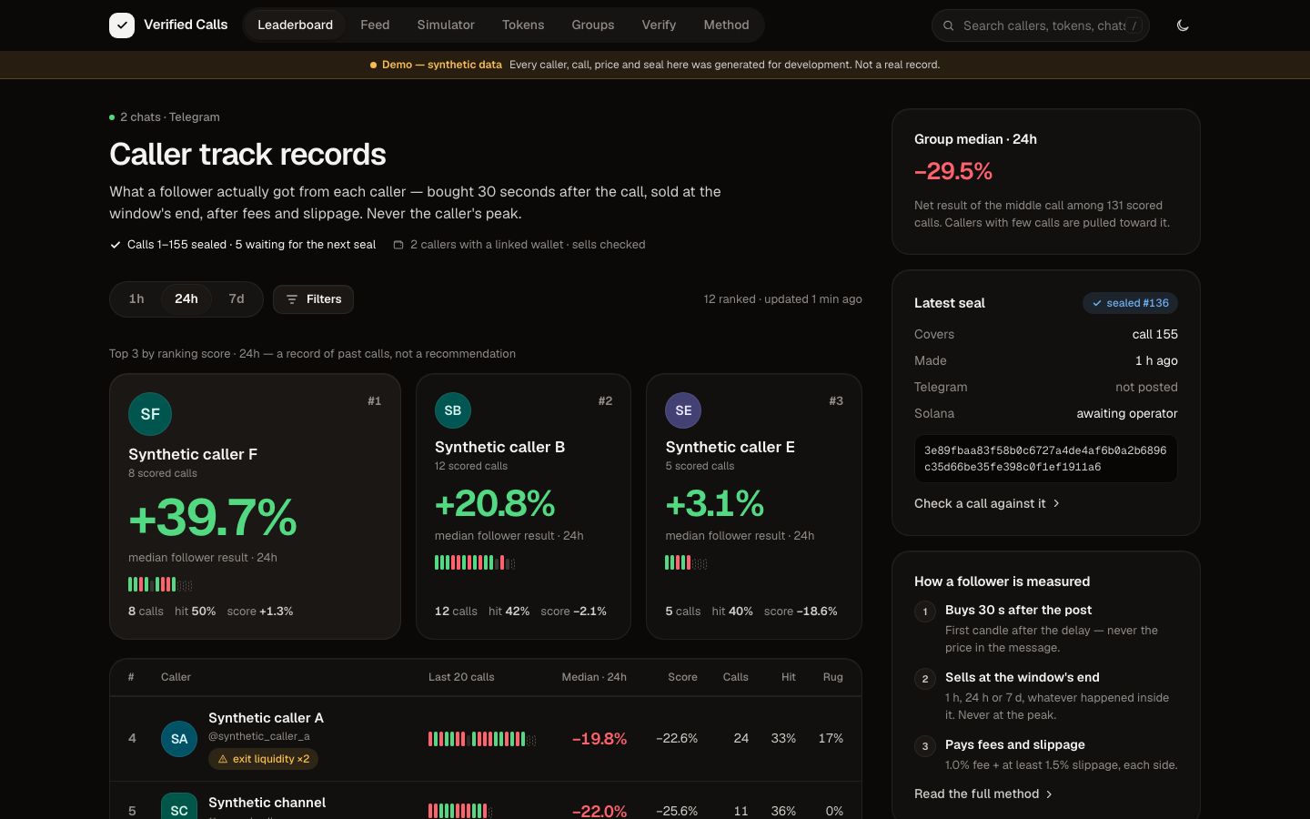Open the Verify tab

pos(659,25)
